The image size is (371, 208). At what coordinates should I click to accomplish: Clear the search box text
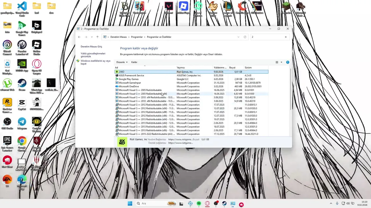(x=285, y=37)
